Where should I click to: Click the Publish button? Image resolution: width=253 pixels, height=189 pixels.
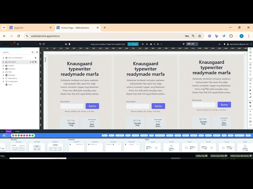pyautogui.click(x=133, y=44)
